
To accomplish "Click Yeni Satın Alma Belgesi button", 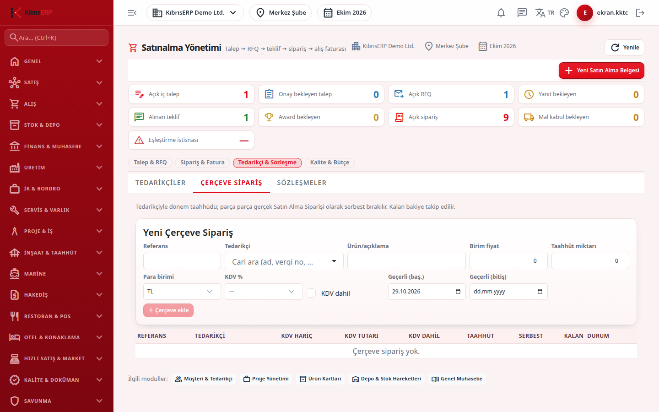I will pyautogui.click(x=601, y=70).
